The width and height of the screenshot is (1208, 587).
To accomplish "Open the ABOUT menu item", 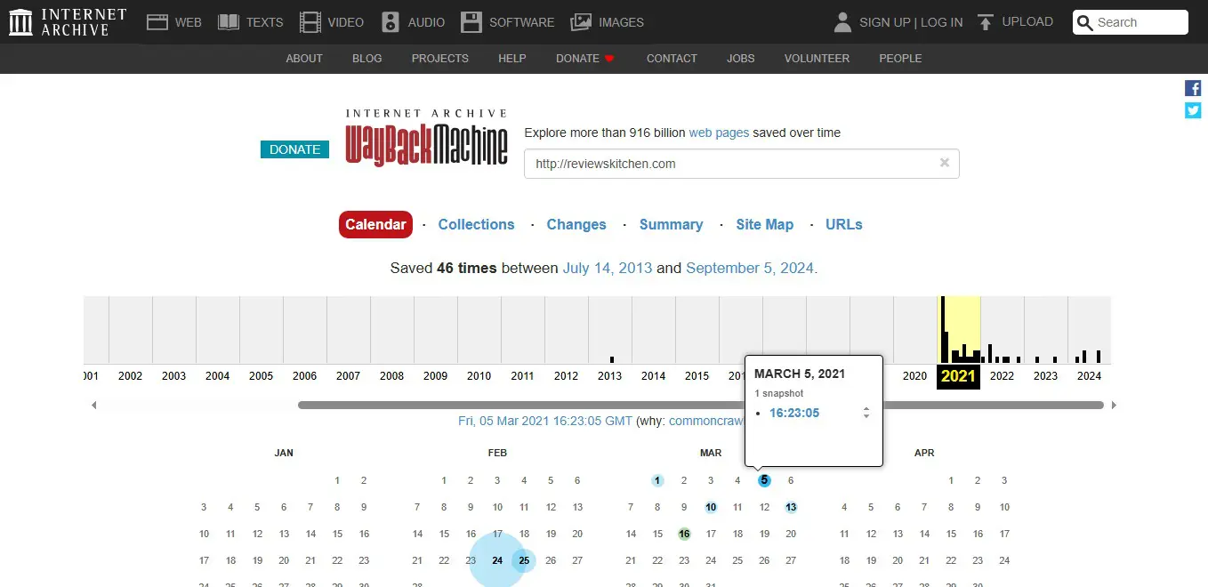I will click(x=304, y=59).
